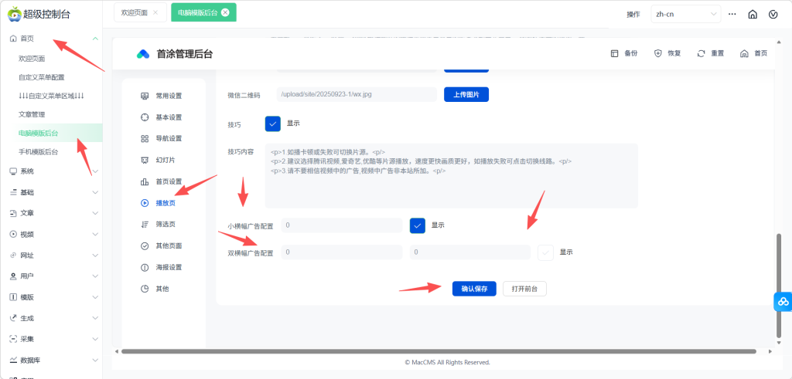Click the 其他页面 checkmark circle icon
The width and height of the screenshot is (792, 379).
pos(145,246)
